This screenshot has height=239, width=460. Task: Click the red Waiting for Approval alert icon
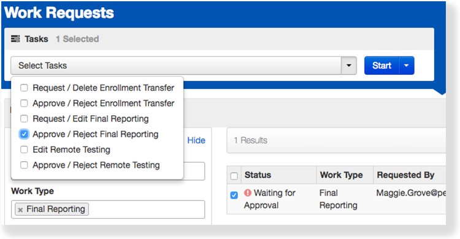tap(248, 192)
